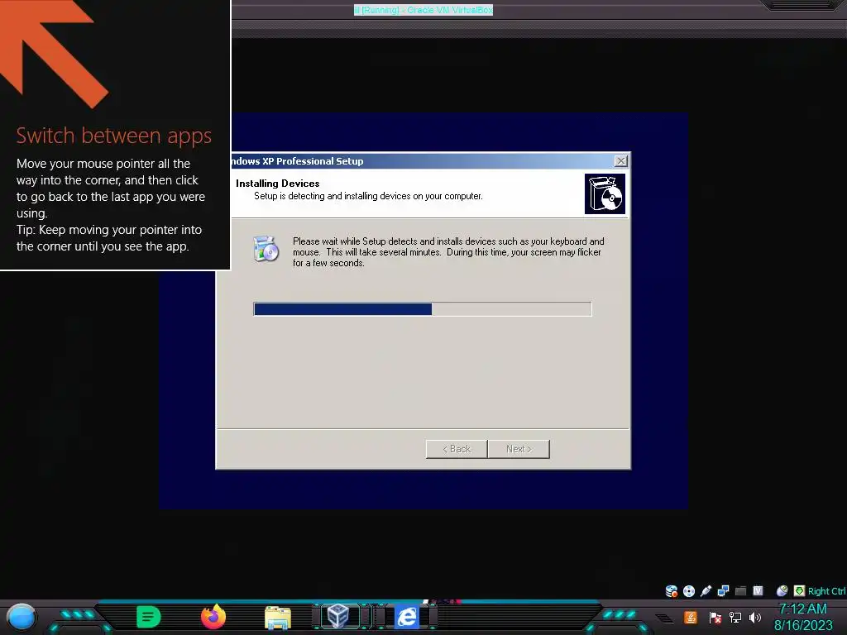Click the VirtualBox optical disc status icon
The width and height of the screenshot is (847, 635).
689,591
